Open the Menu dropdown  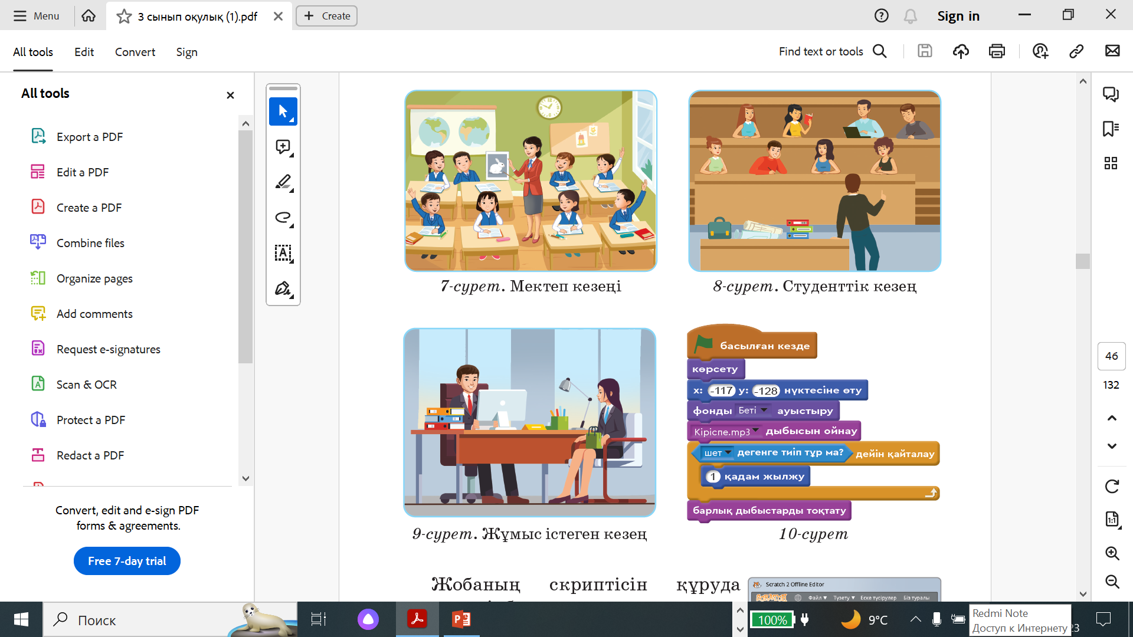[37, 16]
